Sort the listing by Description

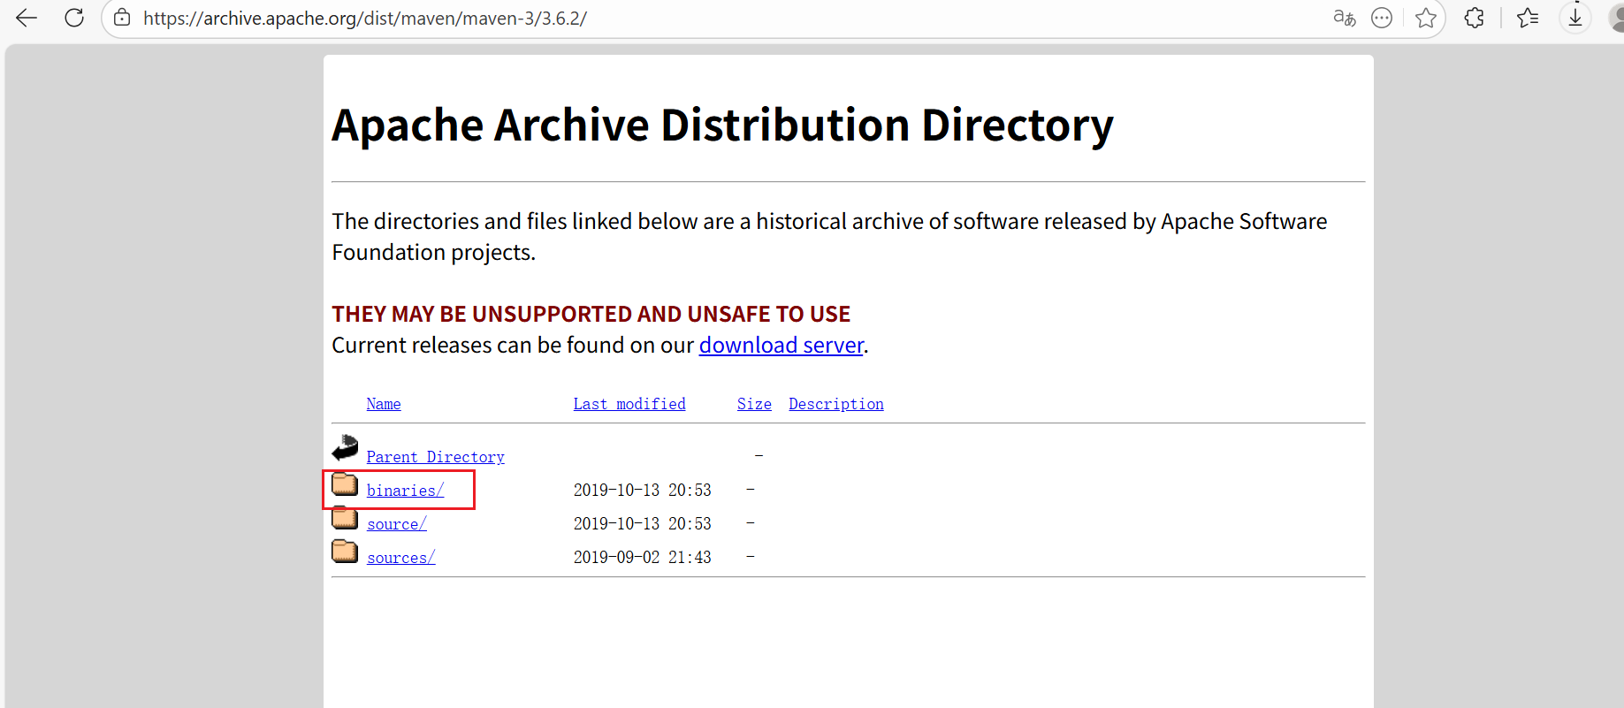pyautogui.click(x=836, y=404)
